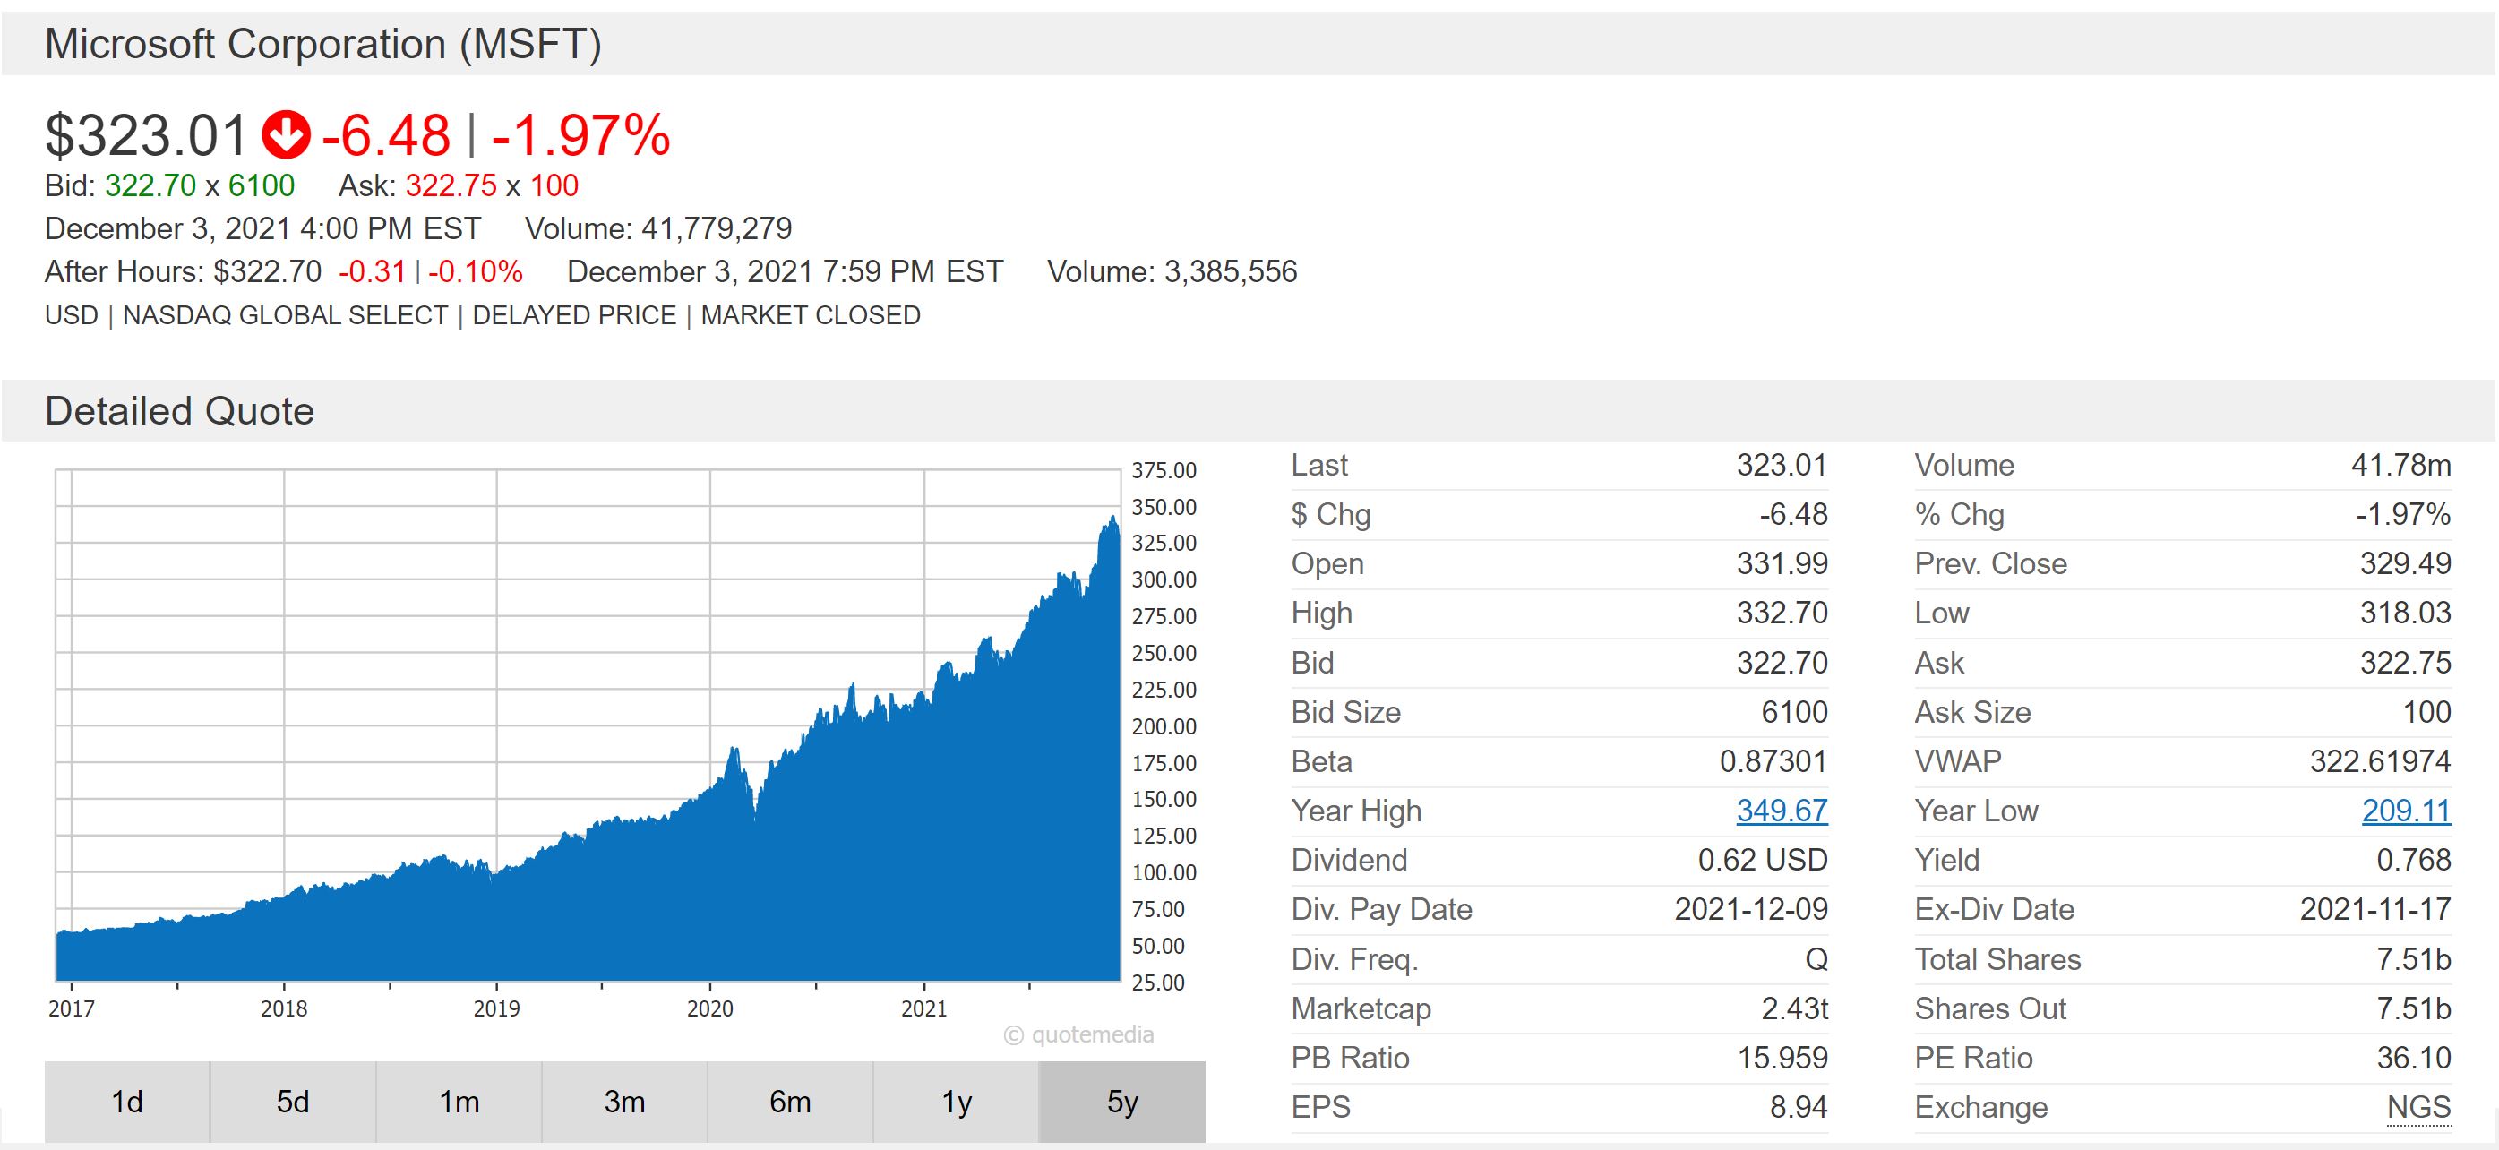Show the 1y chart range
This screenshot has height=1150, width=2499.
(x=957, y=1102)
